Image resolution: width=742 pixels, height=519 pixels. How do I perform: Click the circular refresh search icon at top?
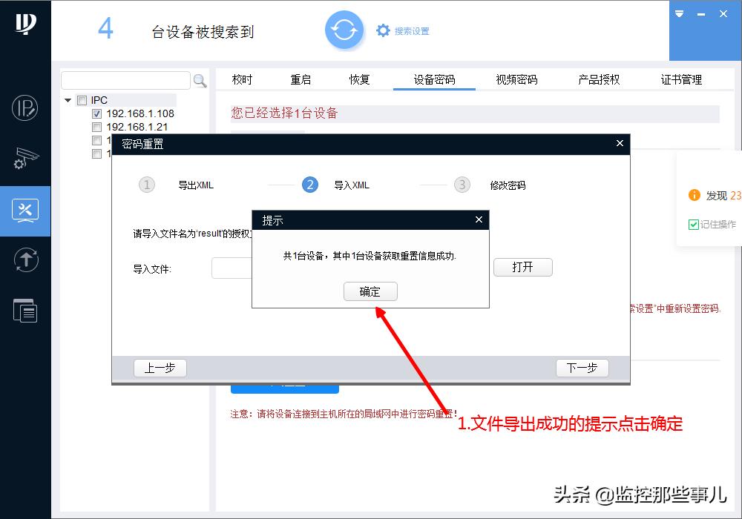point(344,30)
